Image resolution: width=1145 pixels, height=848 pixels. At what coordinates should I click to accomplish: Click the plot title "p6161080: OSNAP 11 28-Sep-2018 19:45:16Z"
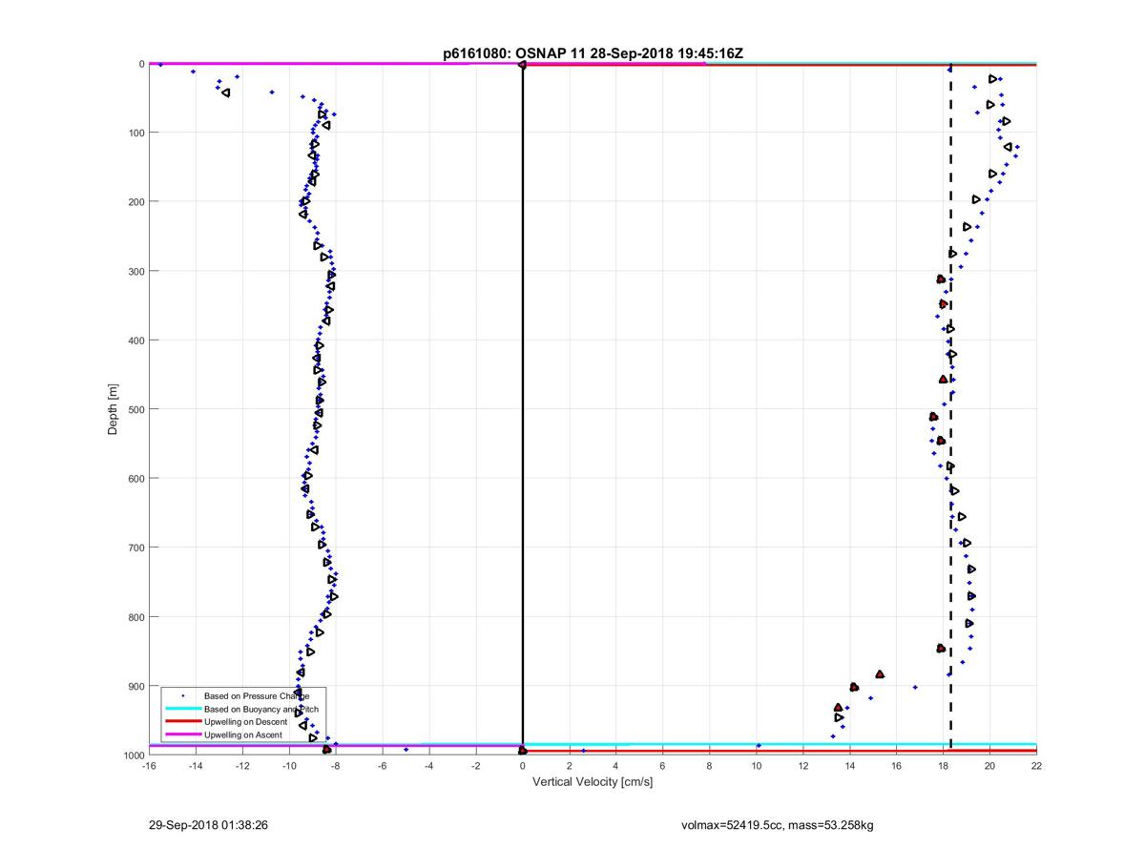pyautogui.click(x=593, y=53)
